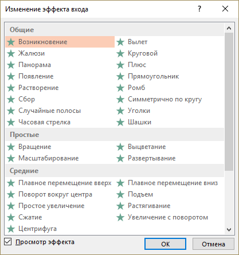Choose the star icon beside Центрифуга
This screenshot has width=239, height=255.
click(x=11, y=229)
